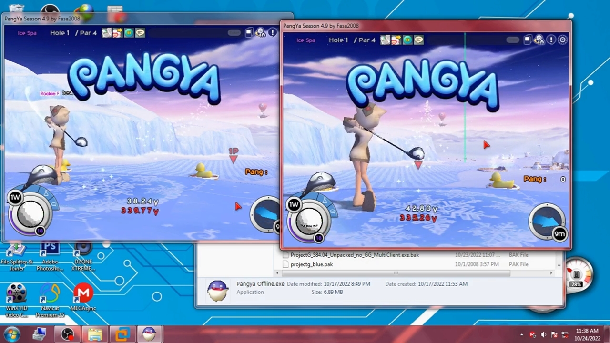Click the golf ball spin control in left PangYa window
This screenshot has height=343, width=610.
30,214
